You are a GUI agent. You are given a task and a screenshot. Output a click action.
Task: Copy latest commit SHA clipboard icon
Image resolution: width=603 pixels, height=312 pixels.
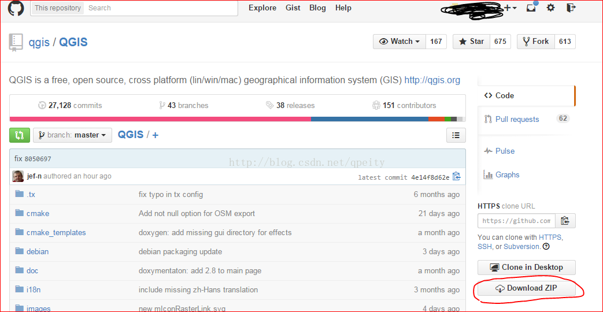[457, 176]
